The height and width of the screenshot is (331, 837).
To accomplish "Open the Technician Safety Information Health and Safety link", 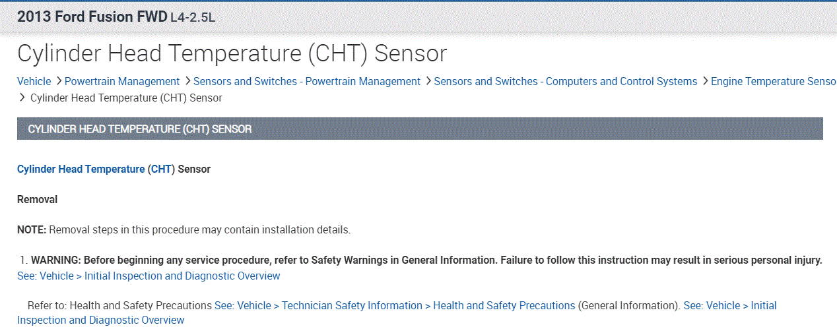I will 395,306.
